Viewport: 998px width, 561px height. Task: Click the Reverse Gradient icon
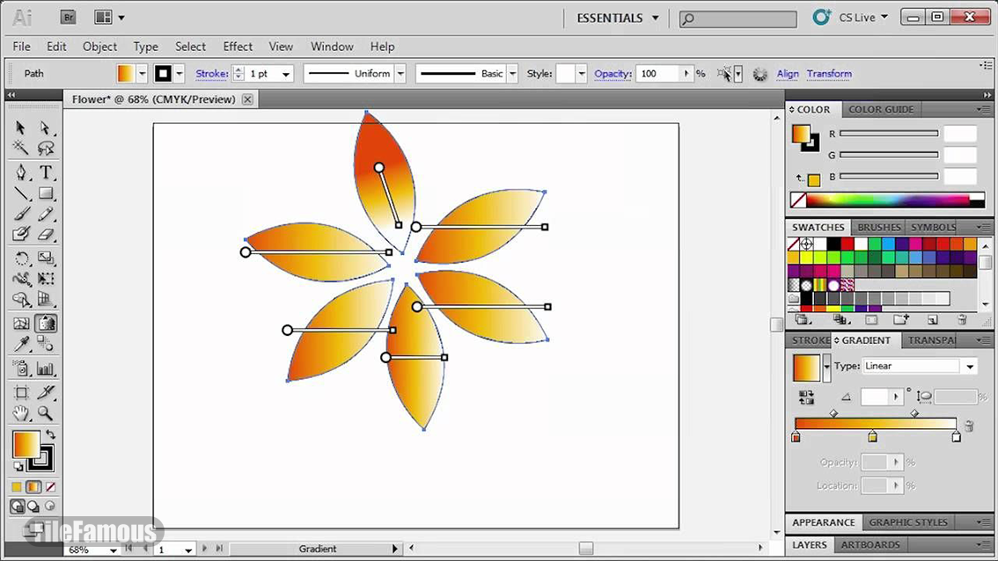(x=806, y=397)
